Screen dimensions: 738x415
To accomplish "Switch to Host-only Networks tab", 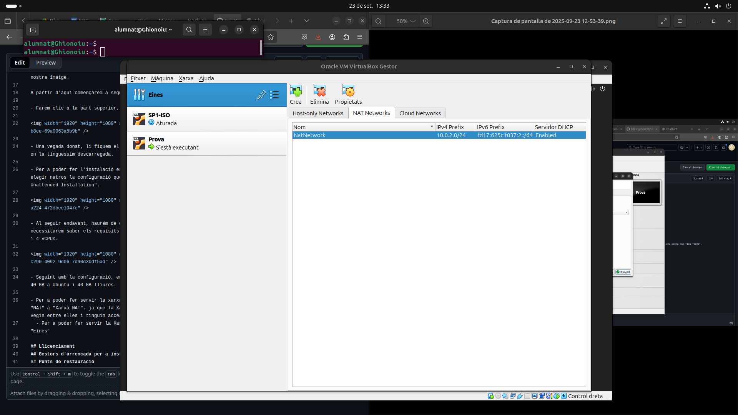I will [x=318, y=113].
